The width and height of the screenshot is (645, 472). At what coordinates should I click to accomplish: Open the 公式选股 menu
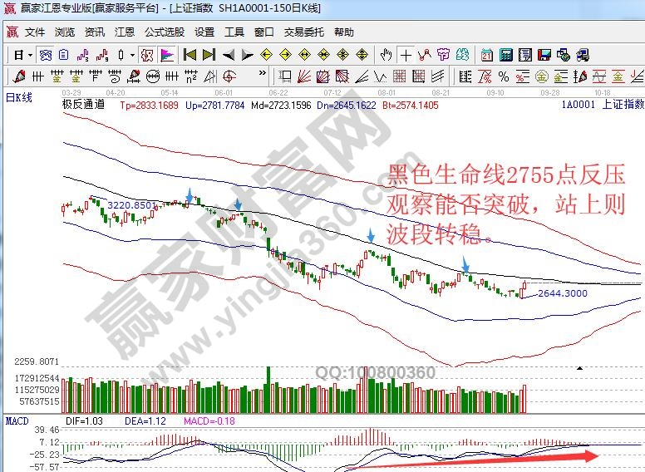pyautogui.click(x=164, y=32)
